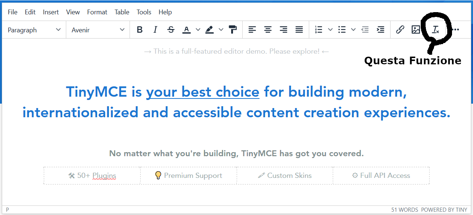Screen dimensions: 473x215
Task: Insert a numbered list
Action: 319,30
